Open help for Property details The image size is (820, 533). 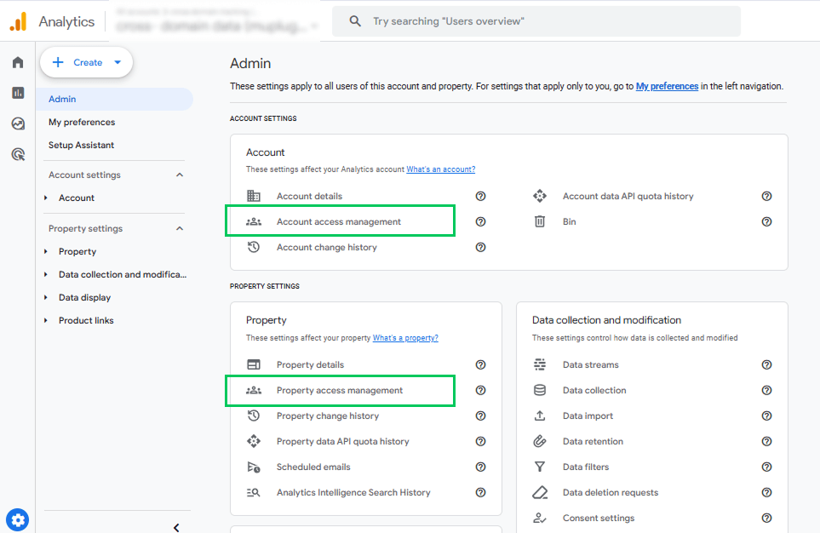pyautogui.click(x=480, y=364)
